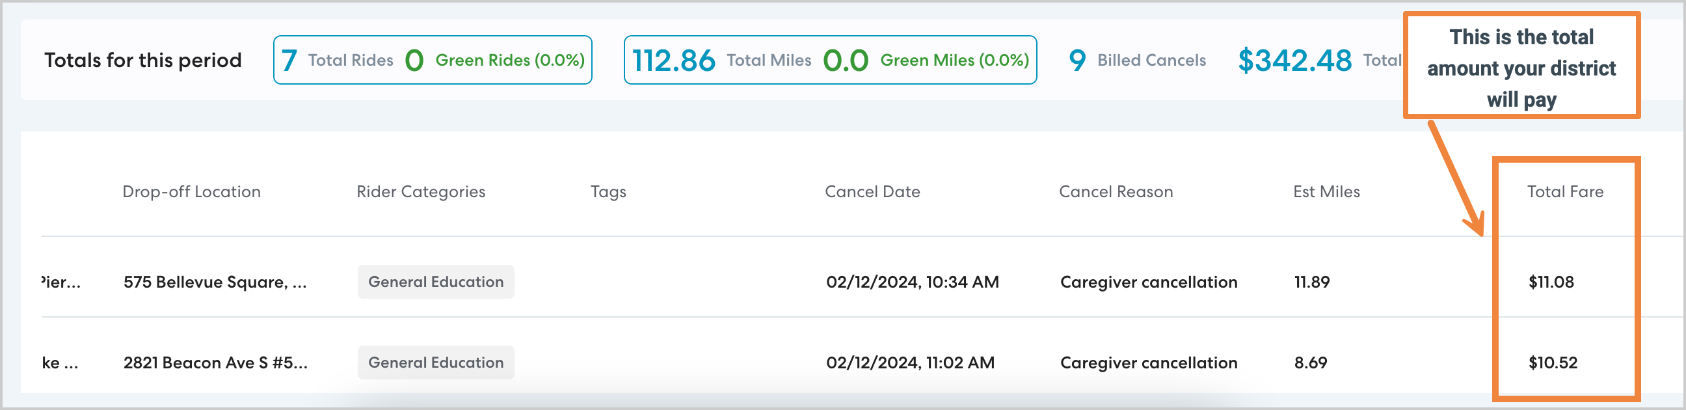Image resolution: width=1686 pixels, height=410 pixels.
Task: Sort by the Cancel Date column header
Action: coord(872,192)
